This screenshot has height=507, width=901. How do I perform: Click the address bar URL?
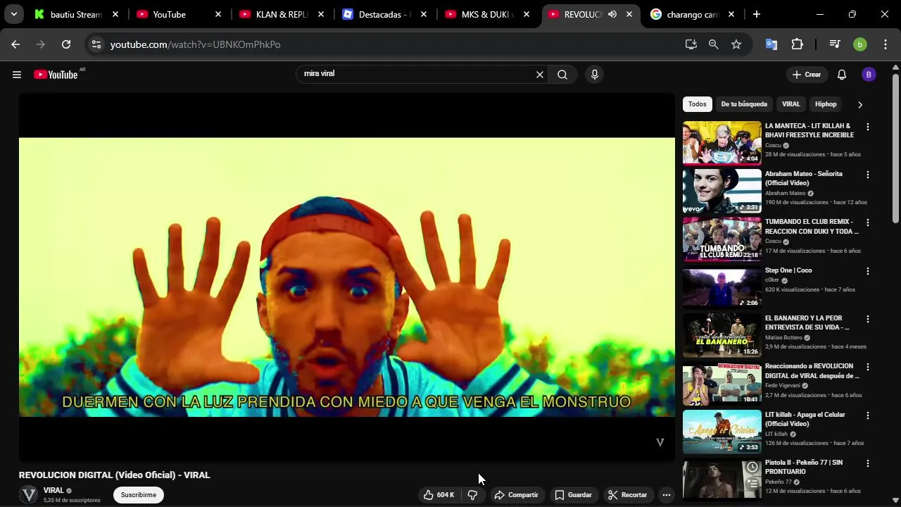(196, 44)
